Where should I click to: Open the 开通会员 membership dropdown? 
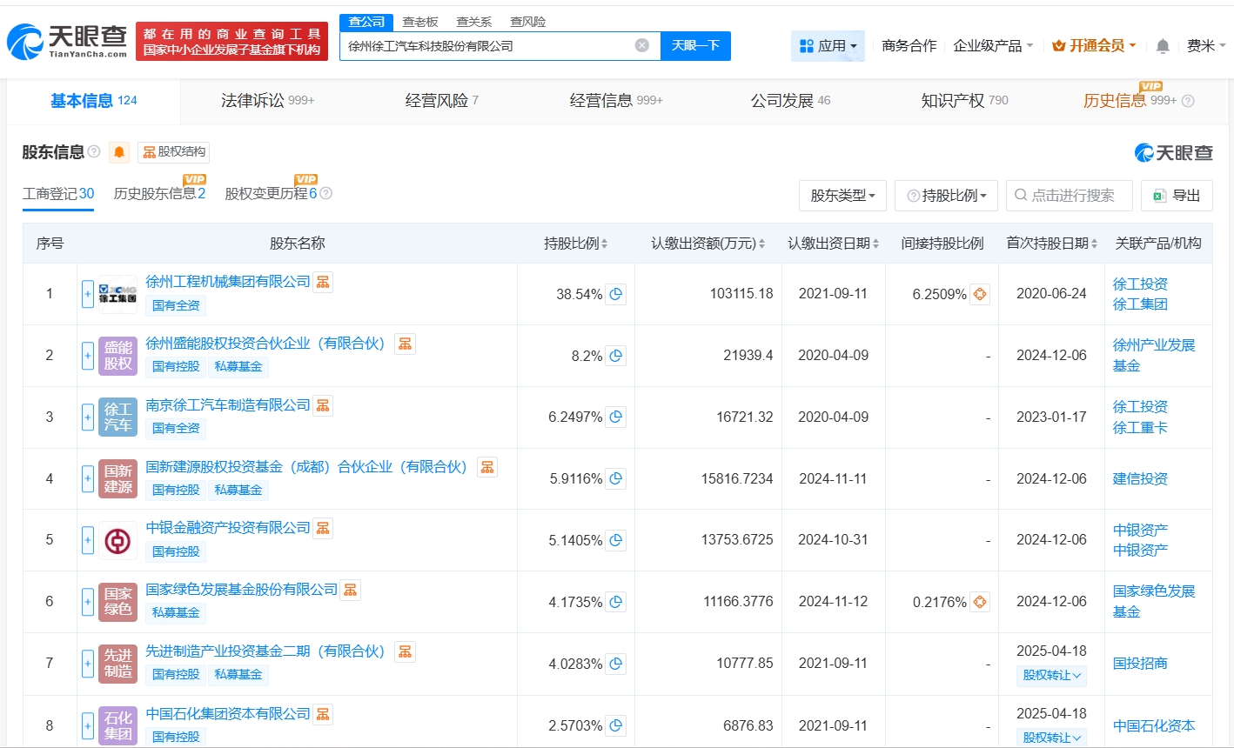click(x=1094, y=45)
